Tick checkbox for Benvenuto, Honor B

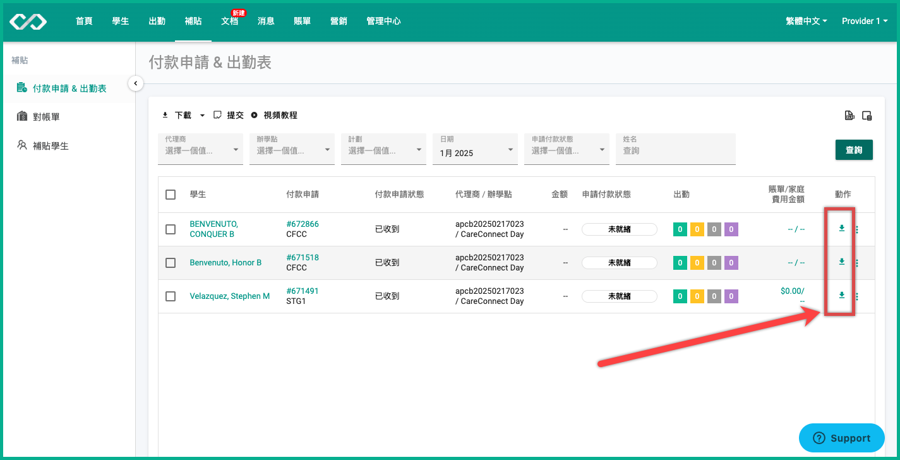[171, 263]
